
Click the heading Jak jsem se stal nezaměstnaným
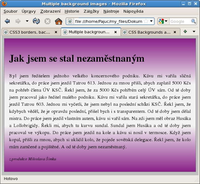[77, 59]
